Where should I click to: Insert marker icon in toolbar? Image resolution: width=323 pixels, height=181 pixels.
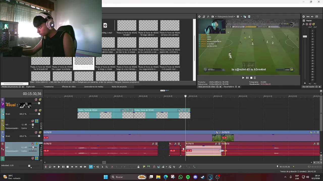tap(144, 167)
